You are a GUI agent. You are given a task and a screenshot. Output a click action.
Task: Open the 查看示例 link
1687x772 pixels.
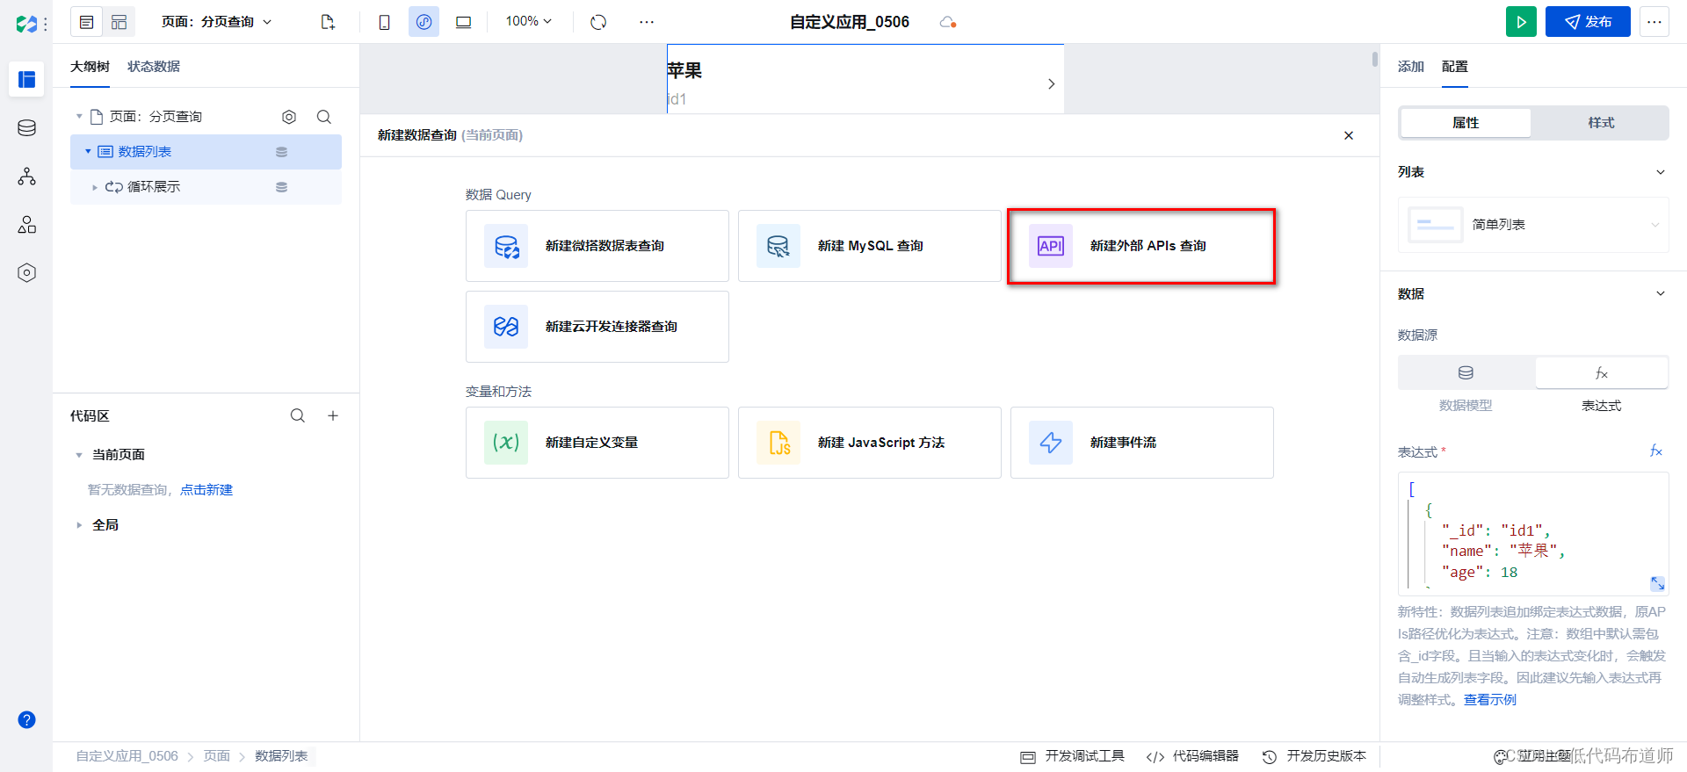point(1490,700)
